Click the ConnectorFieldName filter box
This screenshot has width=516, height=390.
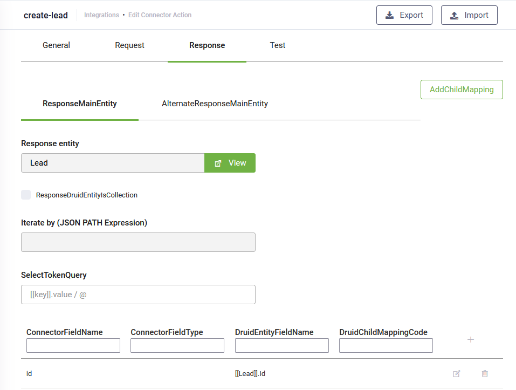pos(73,346)
